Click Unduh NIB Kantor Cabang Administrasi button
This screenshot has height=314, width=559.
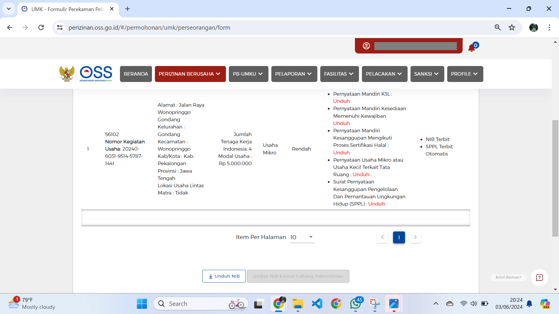(298, 276)
